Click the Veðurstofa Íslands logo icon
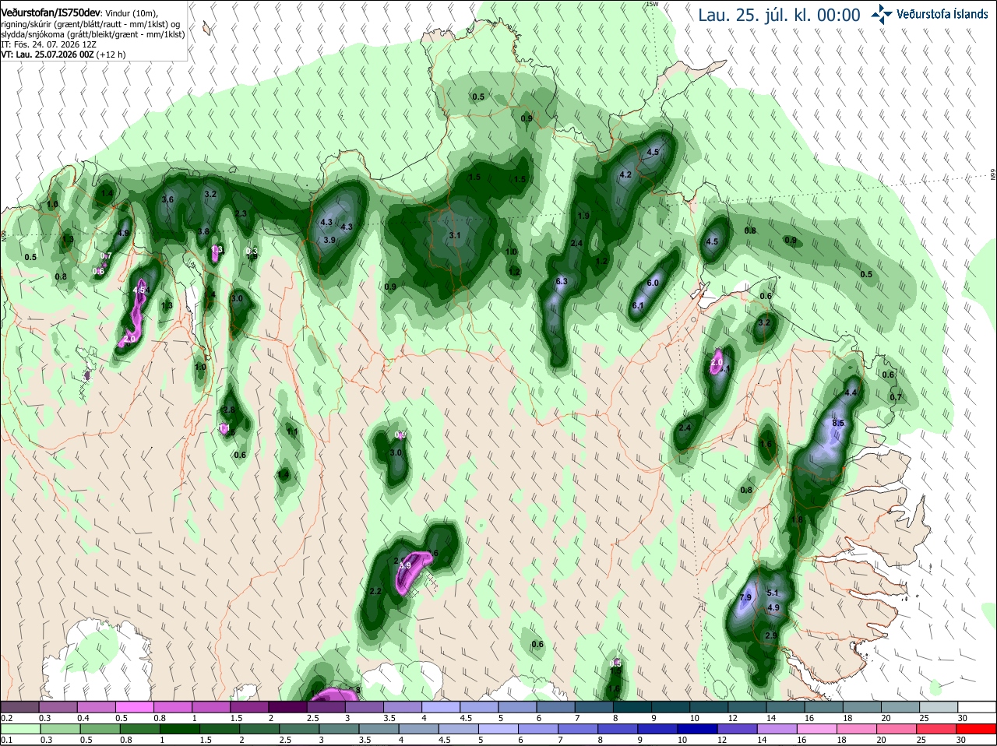997x746 pixels. pos(882,14)
